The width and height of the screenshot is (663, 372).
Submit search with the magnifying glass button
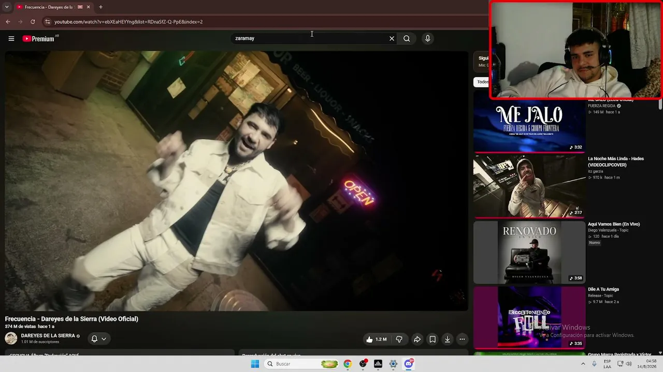[x=407, y=38]
